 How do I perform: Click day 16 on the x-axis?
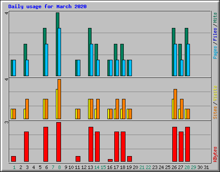pyautogui.click(x=110, y=167)
